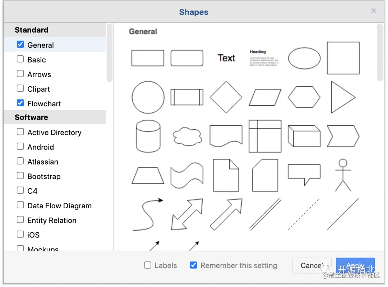Close the Shapes dialog
The width and height of the screenshot is (388, 287).
coord(374,11)
